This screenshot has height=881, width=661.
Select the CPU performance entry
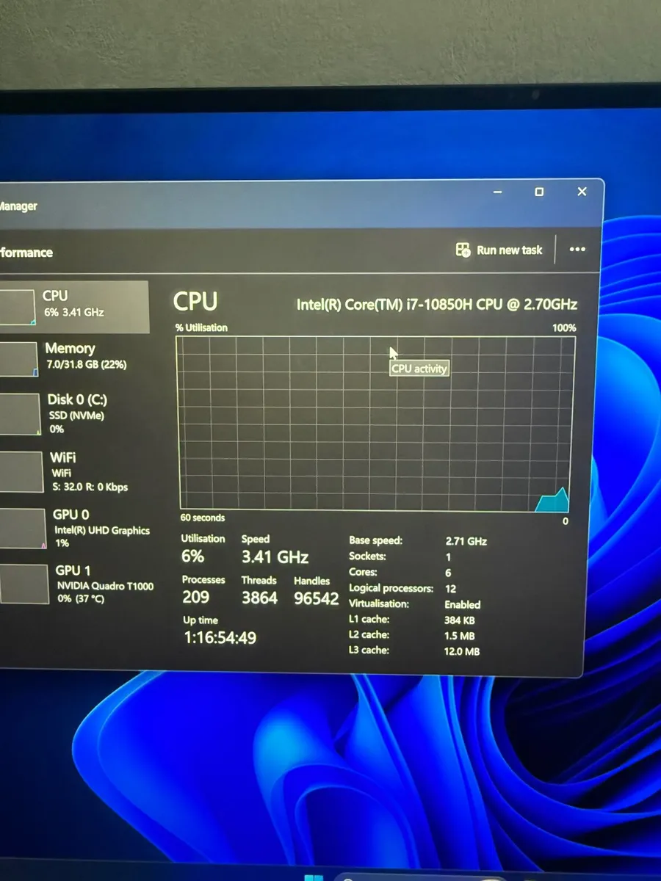(74, 306)
